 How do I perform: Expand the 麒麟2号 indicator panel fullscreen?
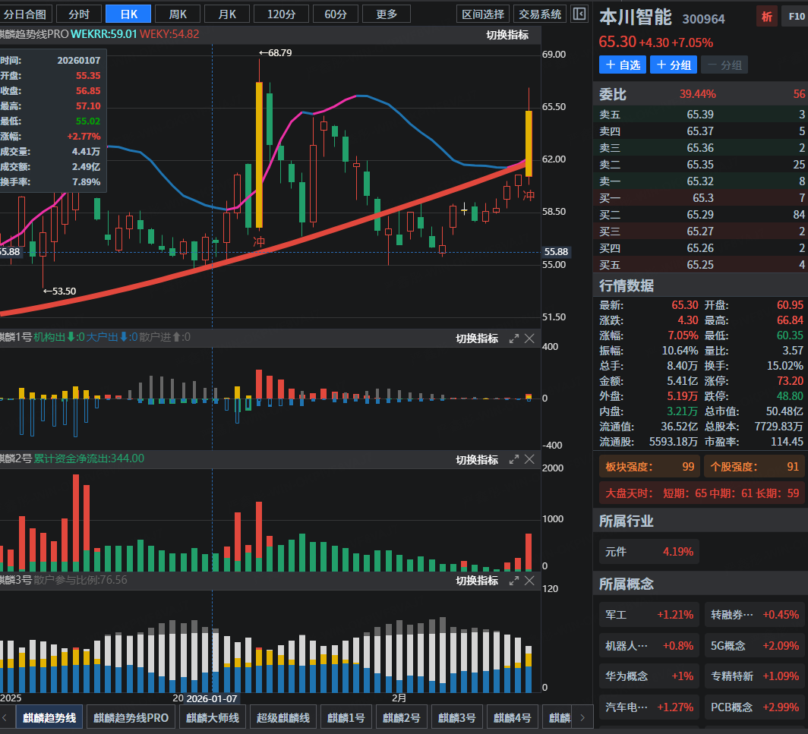(x=513, y=460)
